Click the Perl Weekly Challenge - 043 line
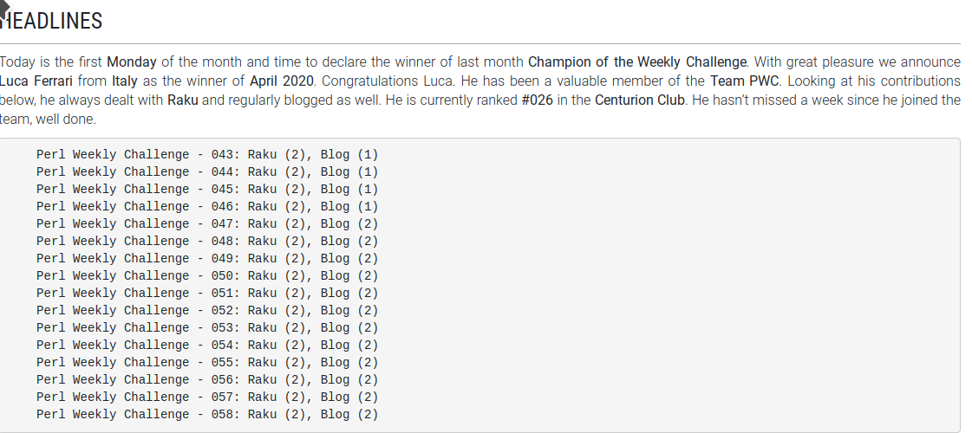 [207, 155]
